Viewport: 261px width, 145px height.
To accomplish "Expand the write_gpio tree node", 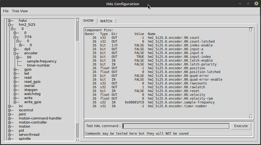I will click(x=15, y=102).
